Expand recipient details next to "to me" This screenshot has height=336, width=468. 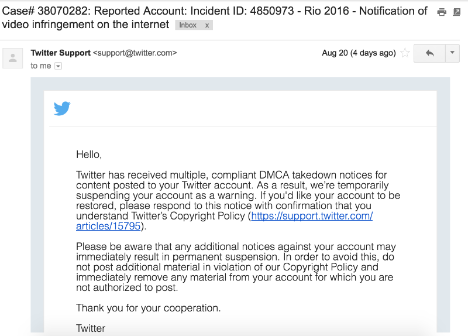(58, 66)
